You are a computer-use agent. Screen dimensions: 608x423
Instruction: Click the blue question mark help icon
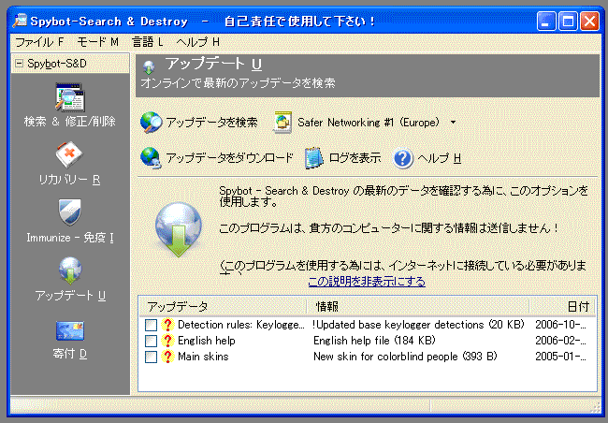coord(403,158)
